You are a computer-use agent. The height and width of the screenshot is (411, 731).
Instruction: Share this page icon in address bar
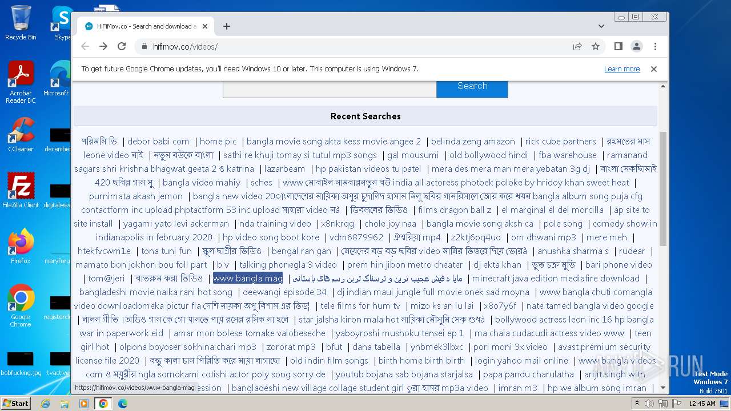577,46
